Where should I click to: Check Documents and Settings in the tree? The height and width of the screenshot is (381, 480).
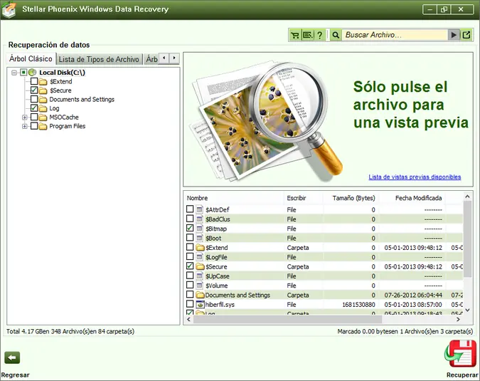click(34, 99)
